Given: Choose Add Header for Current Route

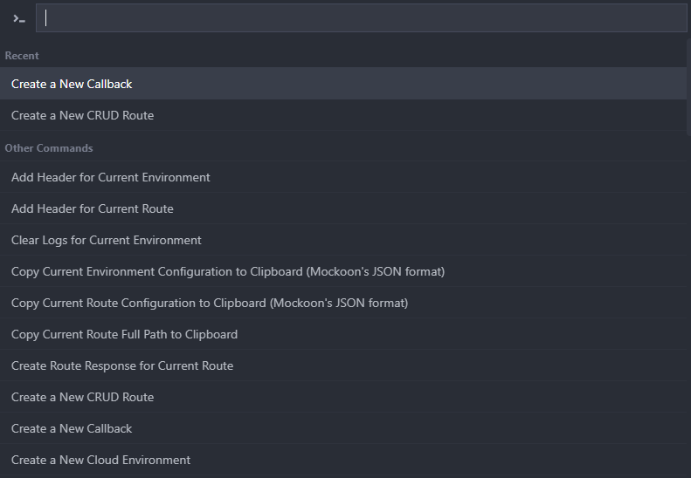Looking at the screenshot, I should point(93,208).
